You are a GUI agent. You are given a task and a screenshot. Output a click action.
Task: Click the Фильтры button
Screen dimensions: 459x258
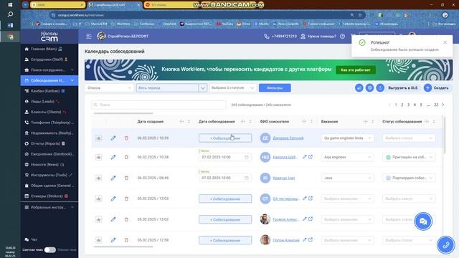275,87
